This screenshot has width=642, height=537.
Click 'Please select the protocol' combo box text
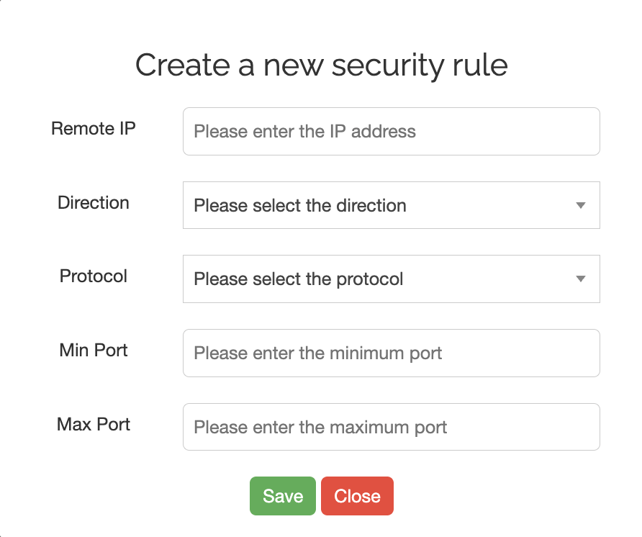(x=299, y=279)
